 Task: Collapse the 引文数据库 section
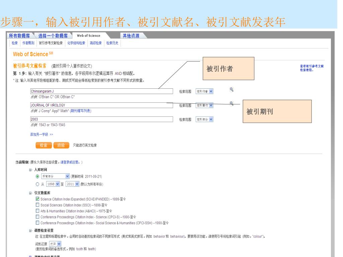click(30, 193)
